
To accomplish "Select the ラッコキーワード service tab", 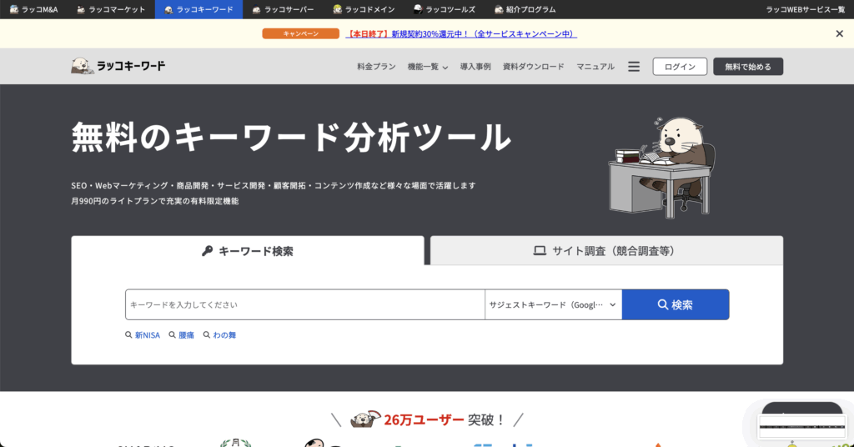I will coord(198,9).
